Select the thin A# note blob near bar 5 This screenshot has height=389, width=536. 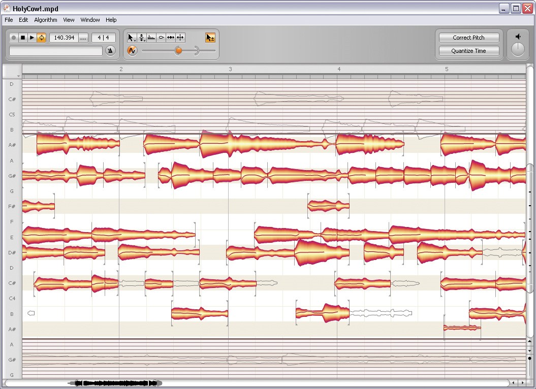(462, 328)
